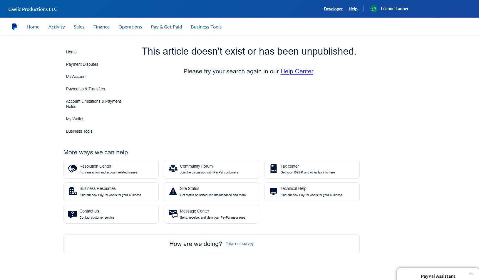Click the Business Resources building icon
The width and height of the screenshot is (479, 280).
[x=72, y=191]
